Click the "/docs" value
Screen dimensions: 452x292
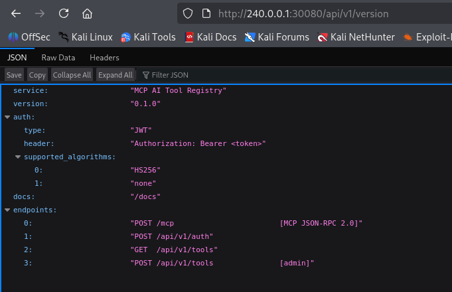(145, 196)
